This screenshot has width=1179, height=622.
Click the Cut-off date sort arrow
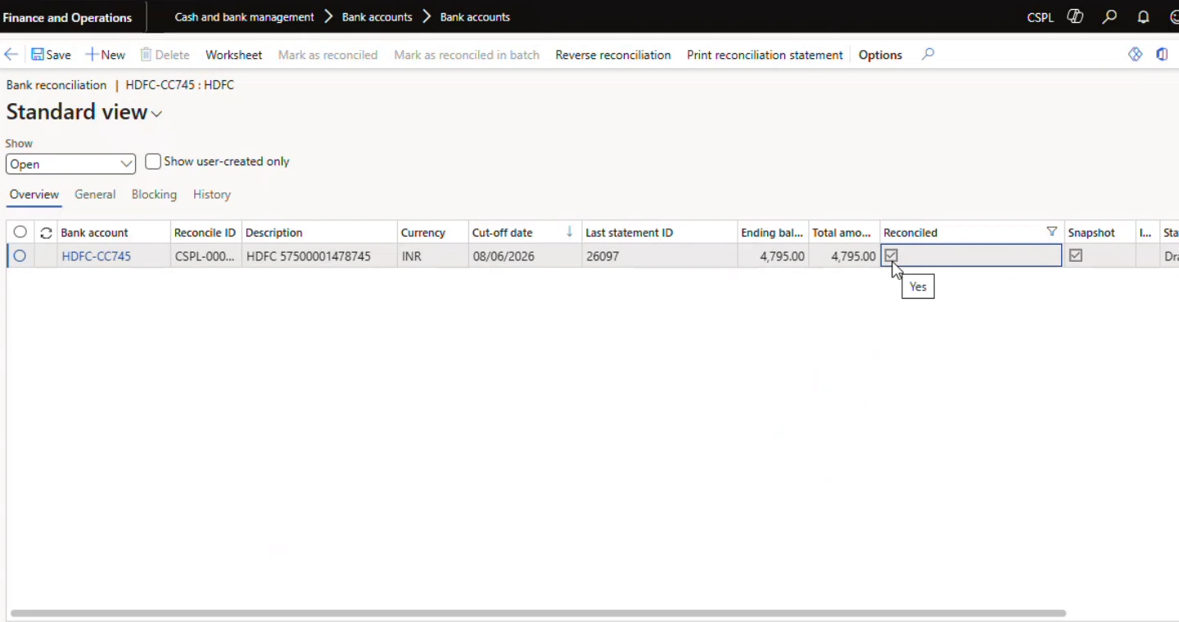[570, 232]
